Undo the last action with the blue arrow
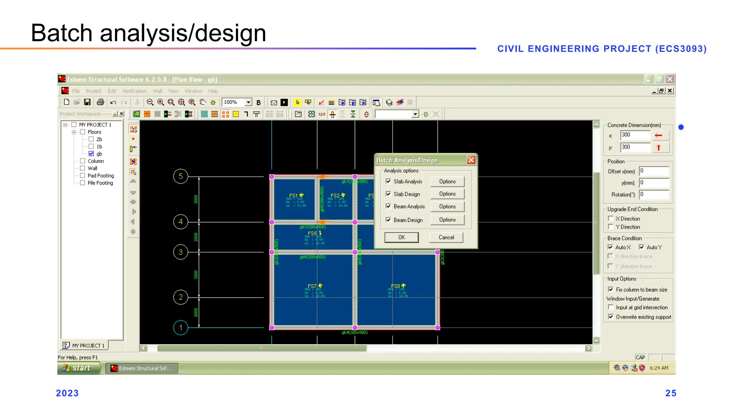Viewport: 733px width, 412px height. coord(113,103)
